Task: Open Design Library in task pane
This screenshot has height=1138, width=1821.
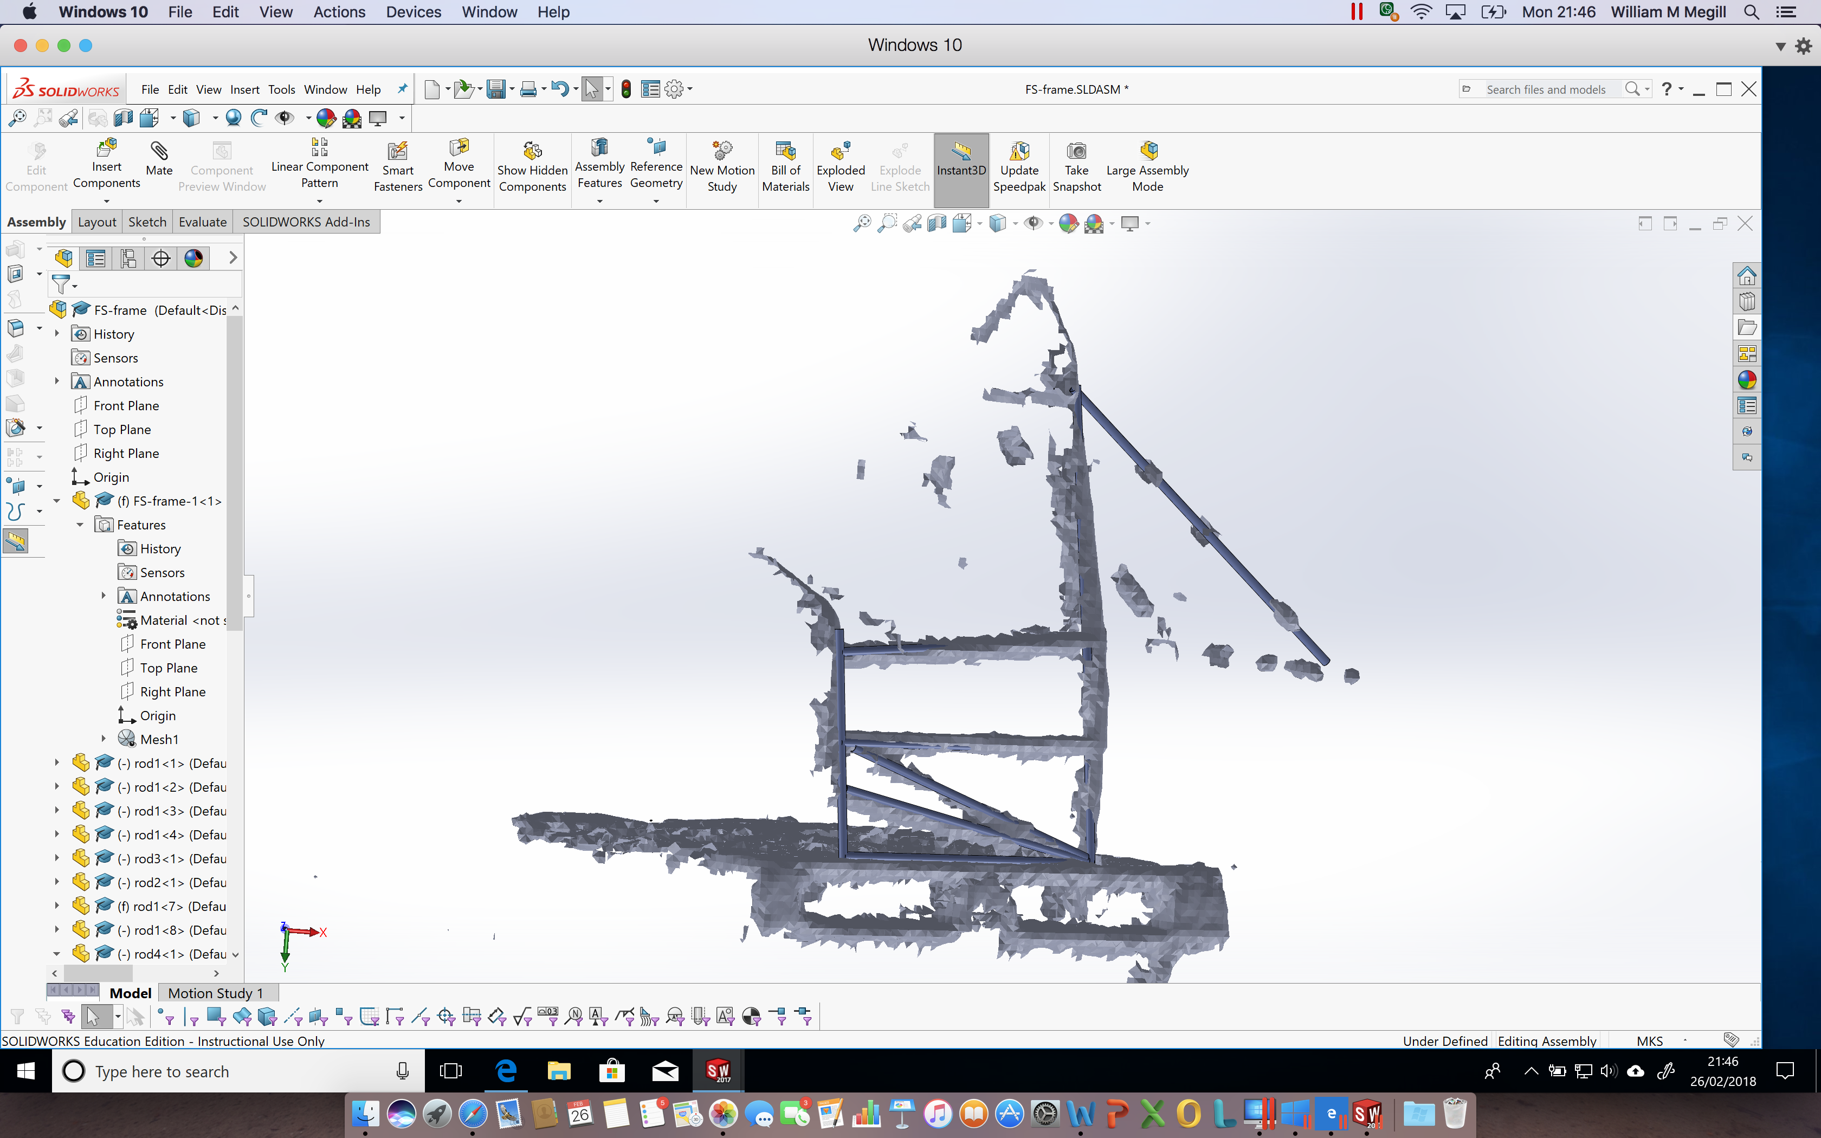Action: pyautogui.click(x=1747, y=302)
